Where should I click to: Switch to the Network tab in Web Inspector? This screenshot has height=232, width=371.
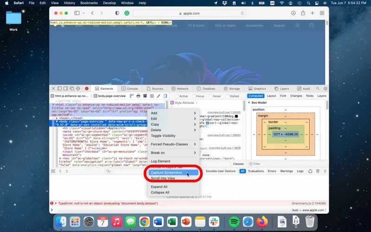tap(179, 89)
